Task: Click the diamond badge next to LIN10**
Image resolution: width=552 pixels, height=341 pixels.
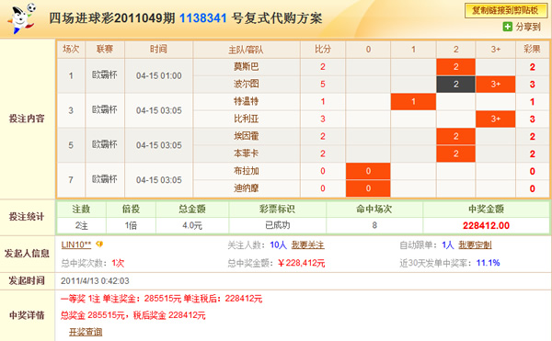Action: coord(99,244)
